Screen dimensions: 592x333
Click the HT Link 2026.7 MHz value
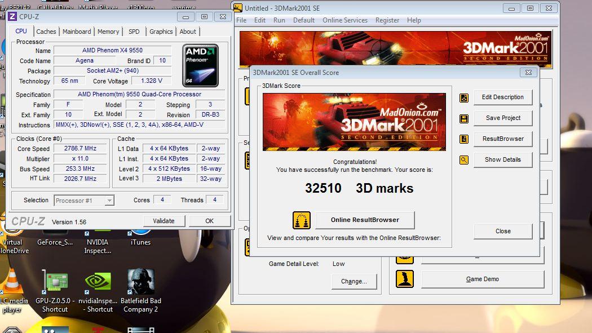80,179
